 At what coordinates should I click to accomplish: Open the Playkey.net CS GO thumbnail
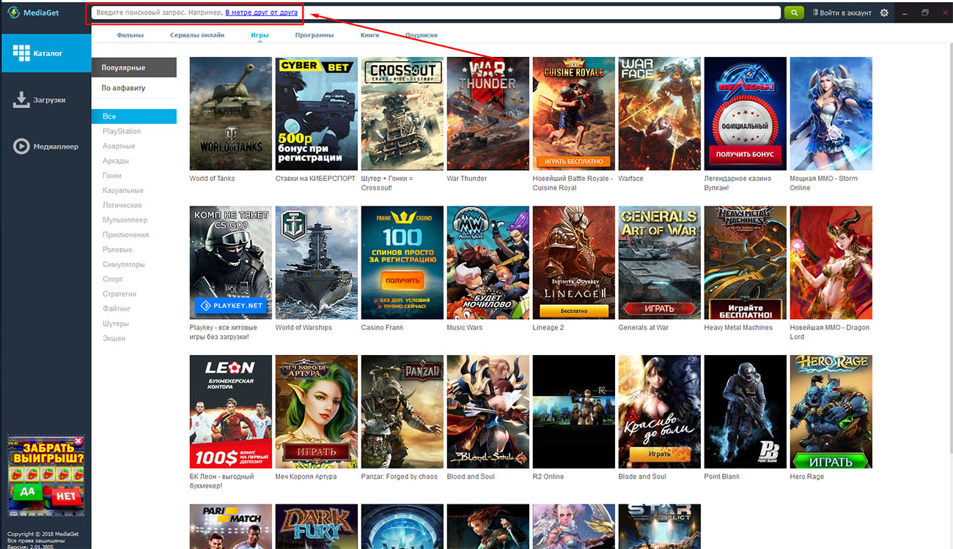pos(231,263)
